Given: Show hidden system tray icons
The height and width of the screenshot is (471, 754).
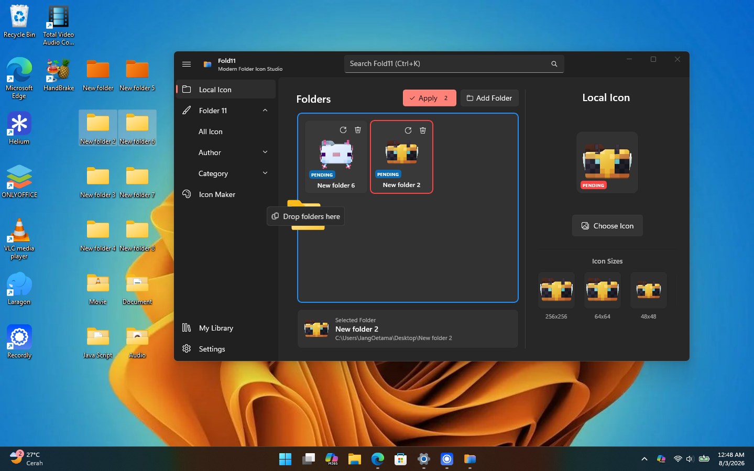Looking at the screenshot, I should point(644,459).
